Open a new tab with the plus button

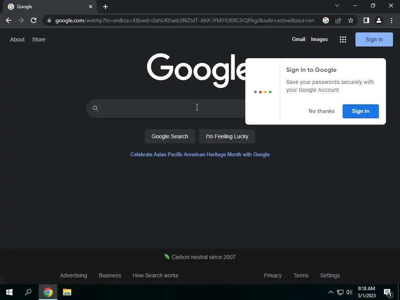(105, 7)
